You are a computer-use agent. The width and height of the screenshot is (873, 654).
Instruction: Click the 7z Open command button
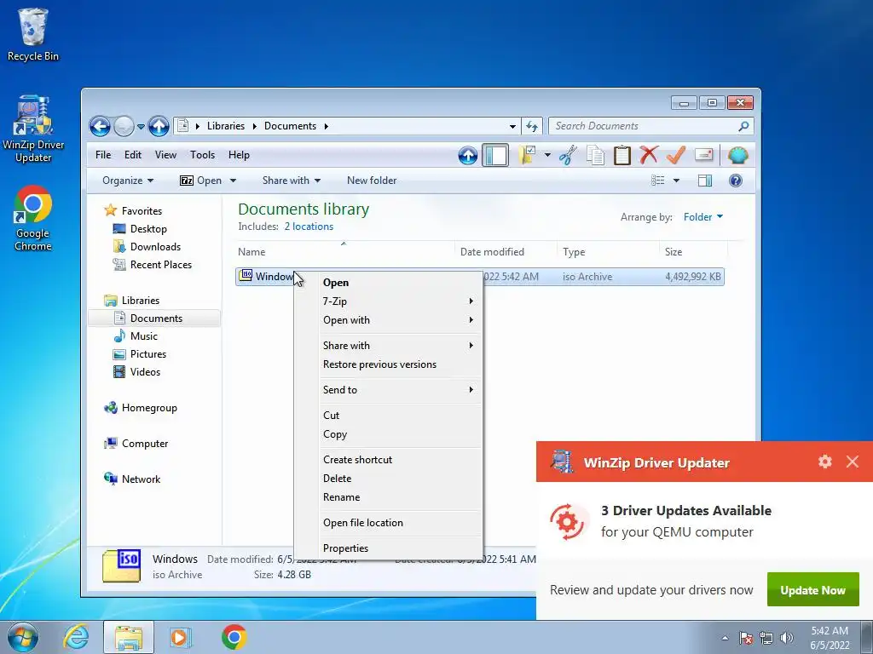click(x=200, y=181)
